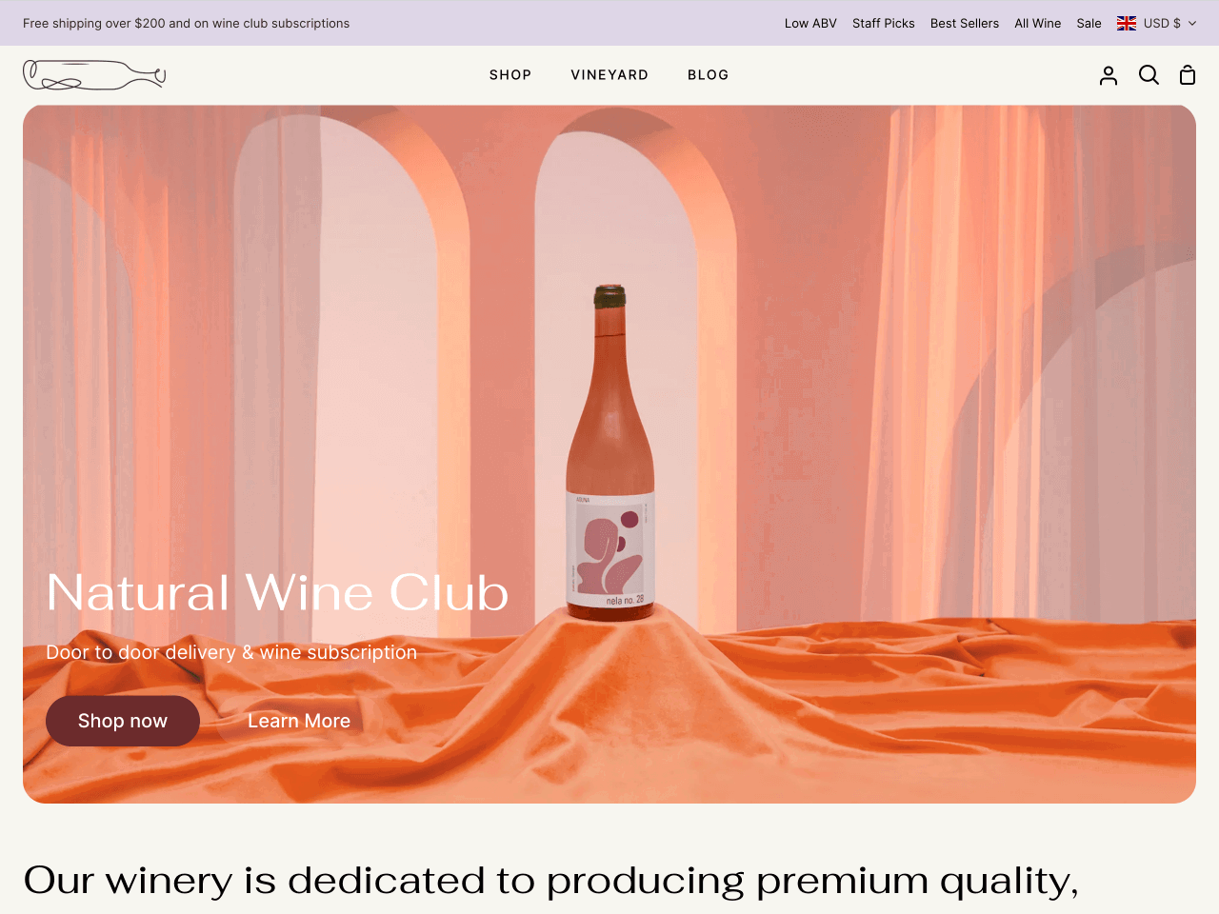Click the Learn More link
Viewport: 1219px width, 914px height.
click(299, 721)
